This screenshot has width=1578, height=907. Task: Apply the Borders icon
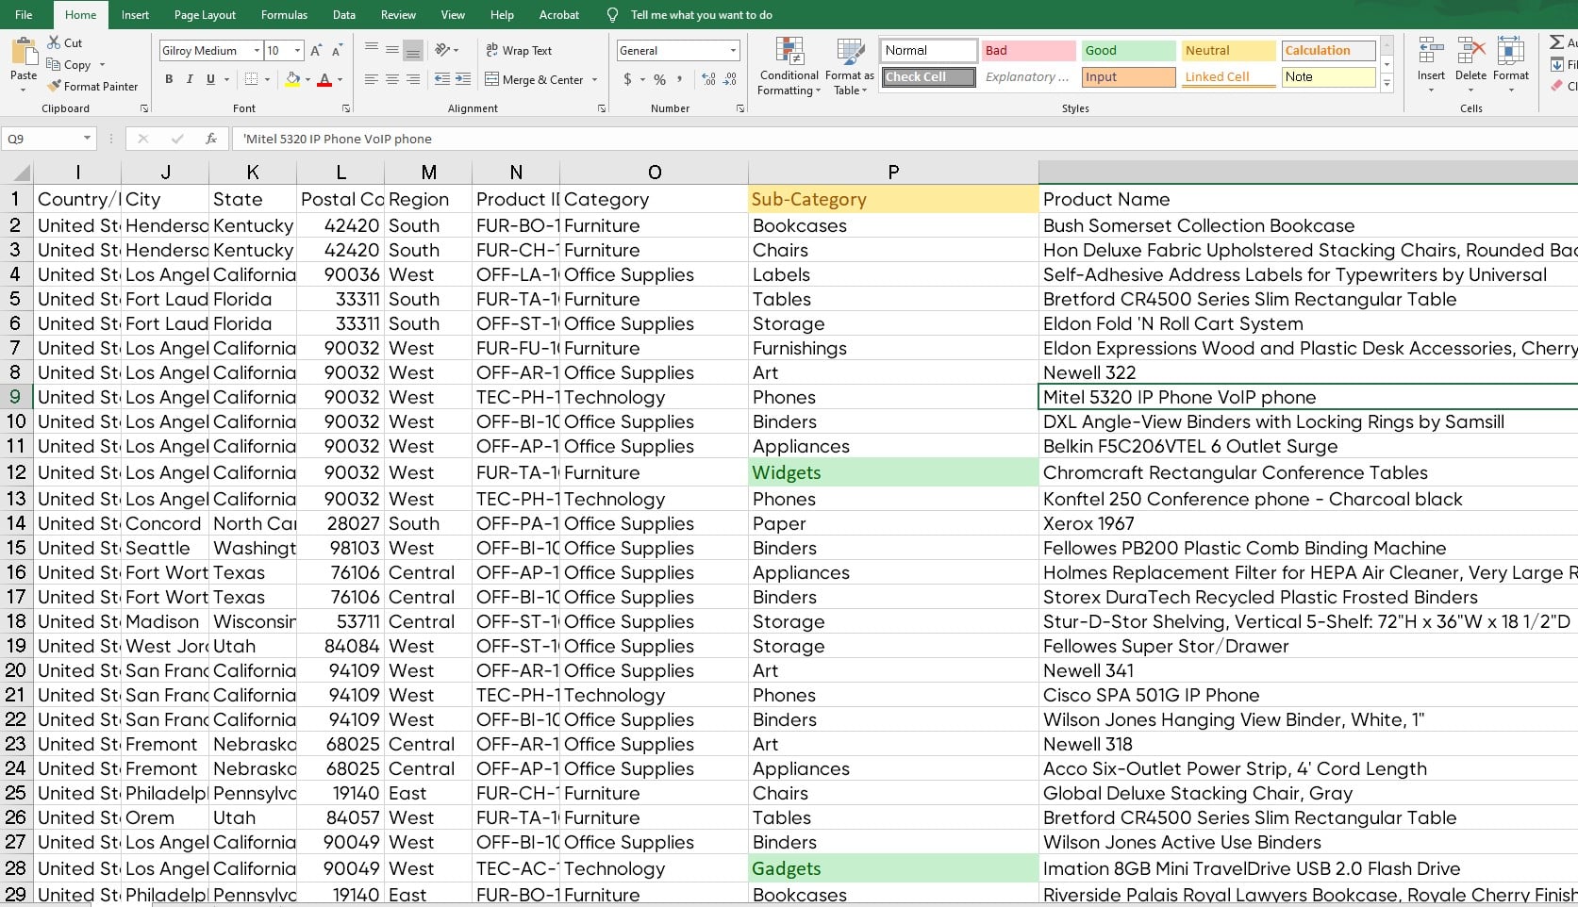coord(251,79)
